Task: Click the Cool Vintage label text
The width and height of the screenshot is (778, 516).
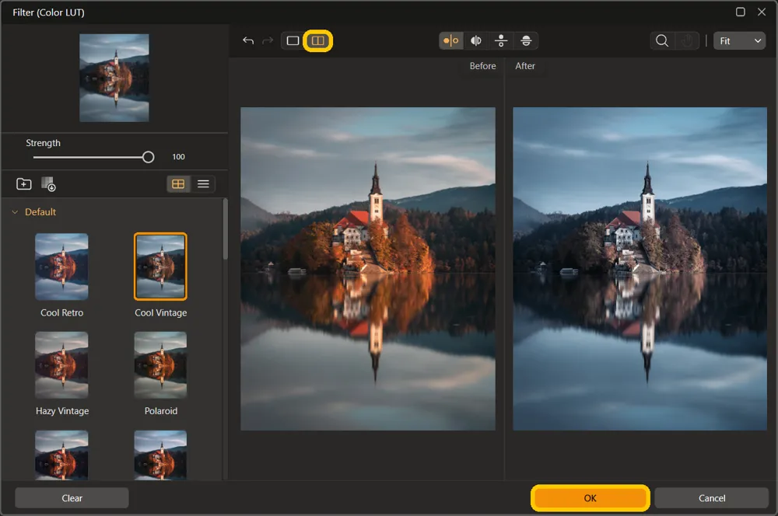Action: pyautogui.click(x=161, y=312)
